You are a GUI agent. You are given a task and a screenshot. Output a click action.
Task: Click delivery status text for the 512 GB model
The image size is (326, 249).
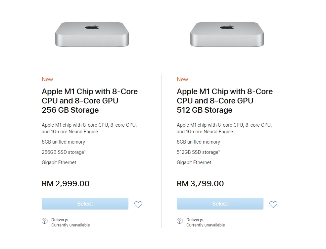[206, 225]
